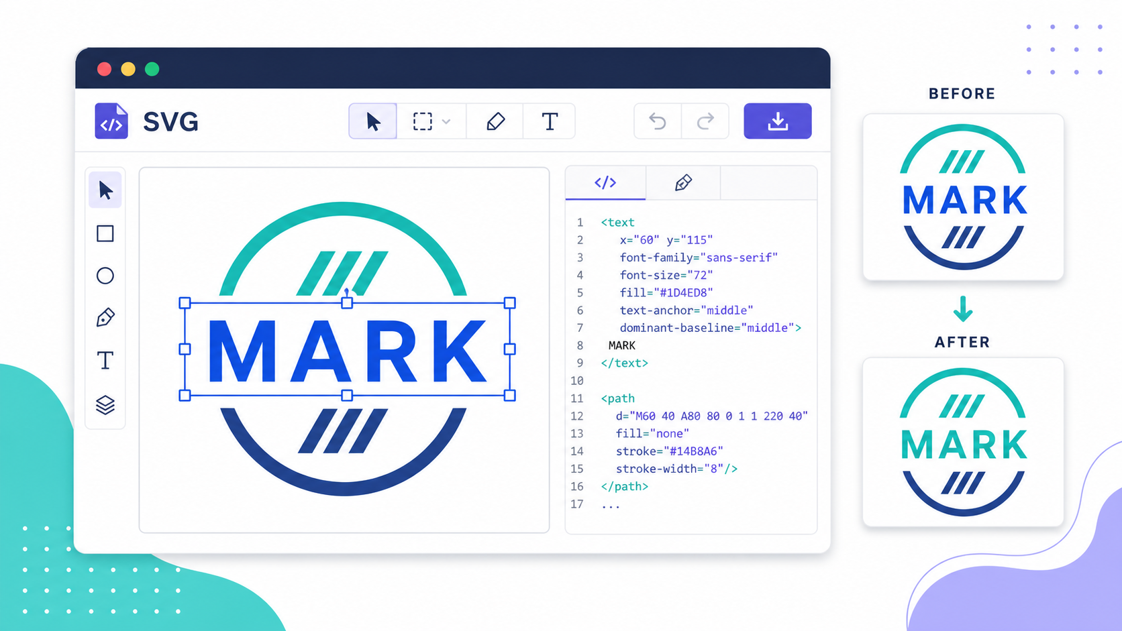Click the green maximize window dot
The image size is (1122, 631).
pyautogui.click(x=152, y=69)
